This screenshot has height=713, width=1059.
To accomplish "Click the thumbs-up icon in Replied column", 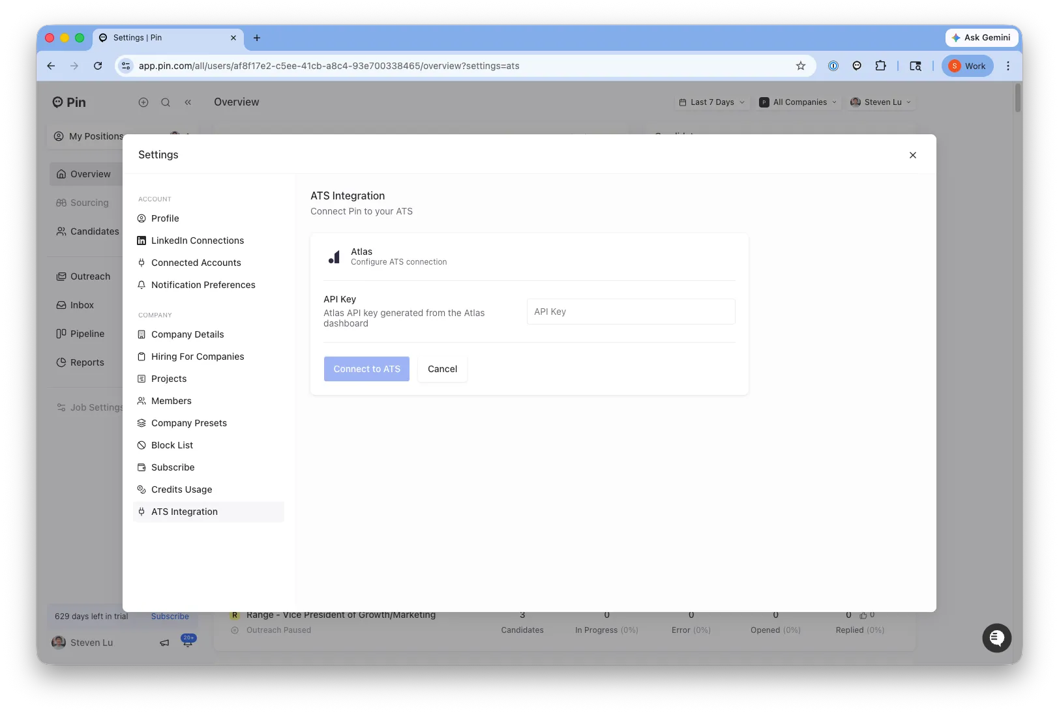I will coord(863,615).
